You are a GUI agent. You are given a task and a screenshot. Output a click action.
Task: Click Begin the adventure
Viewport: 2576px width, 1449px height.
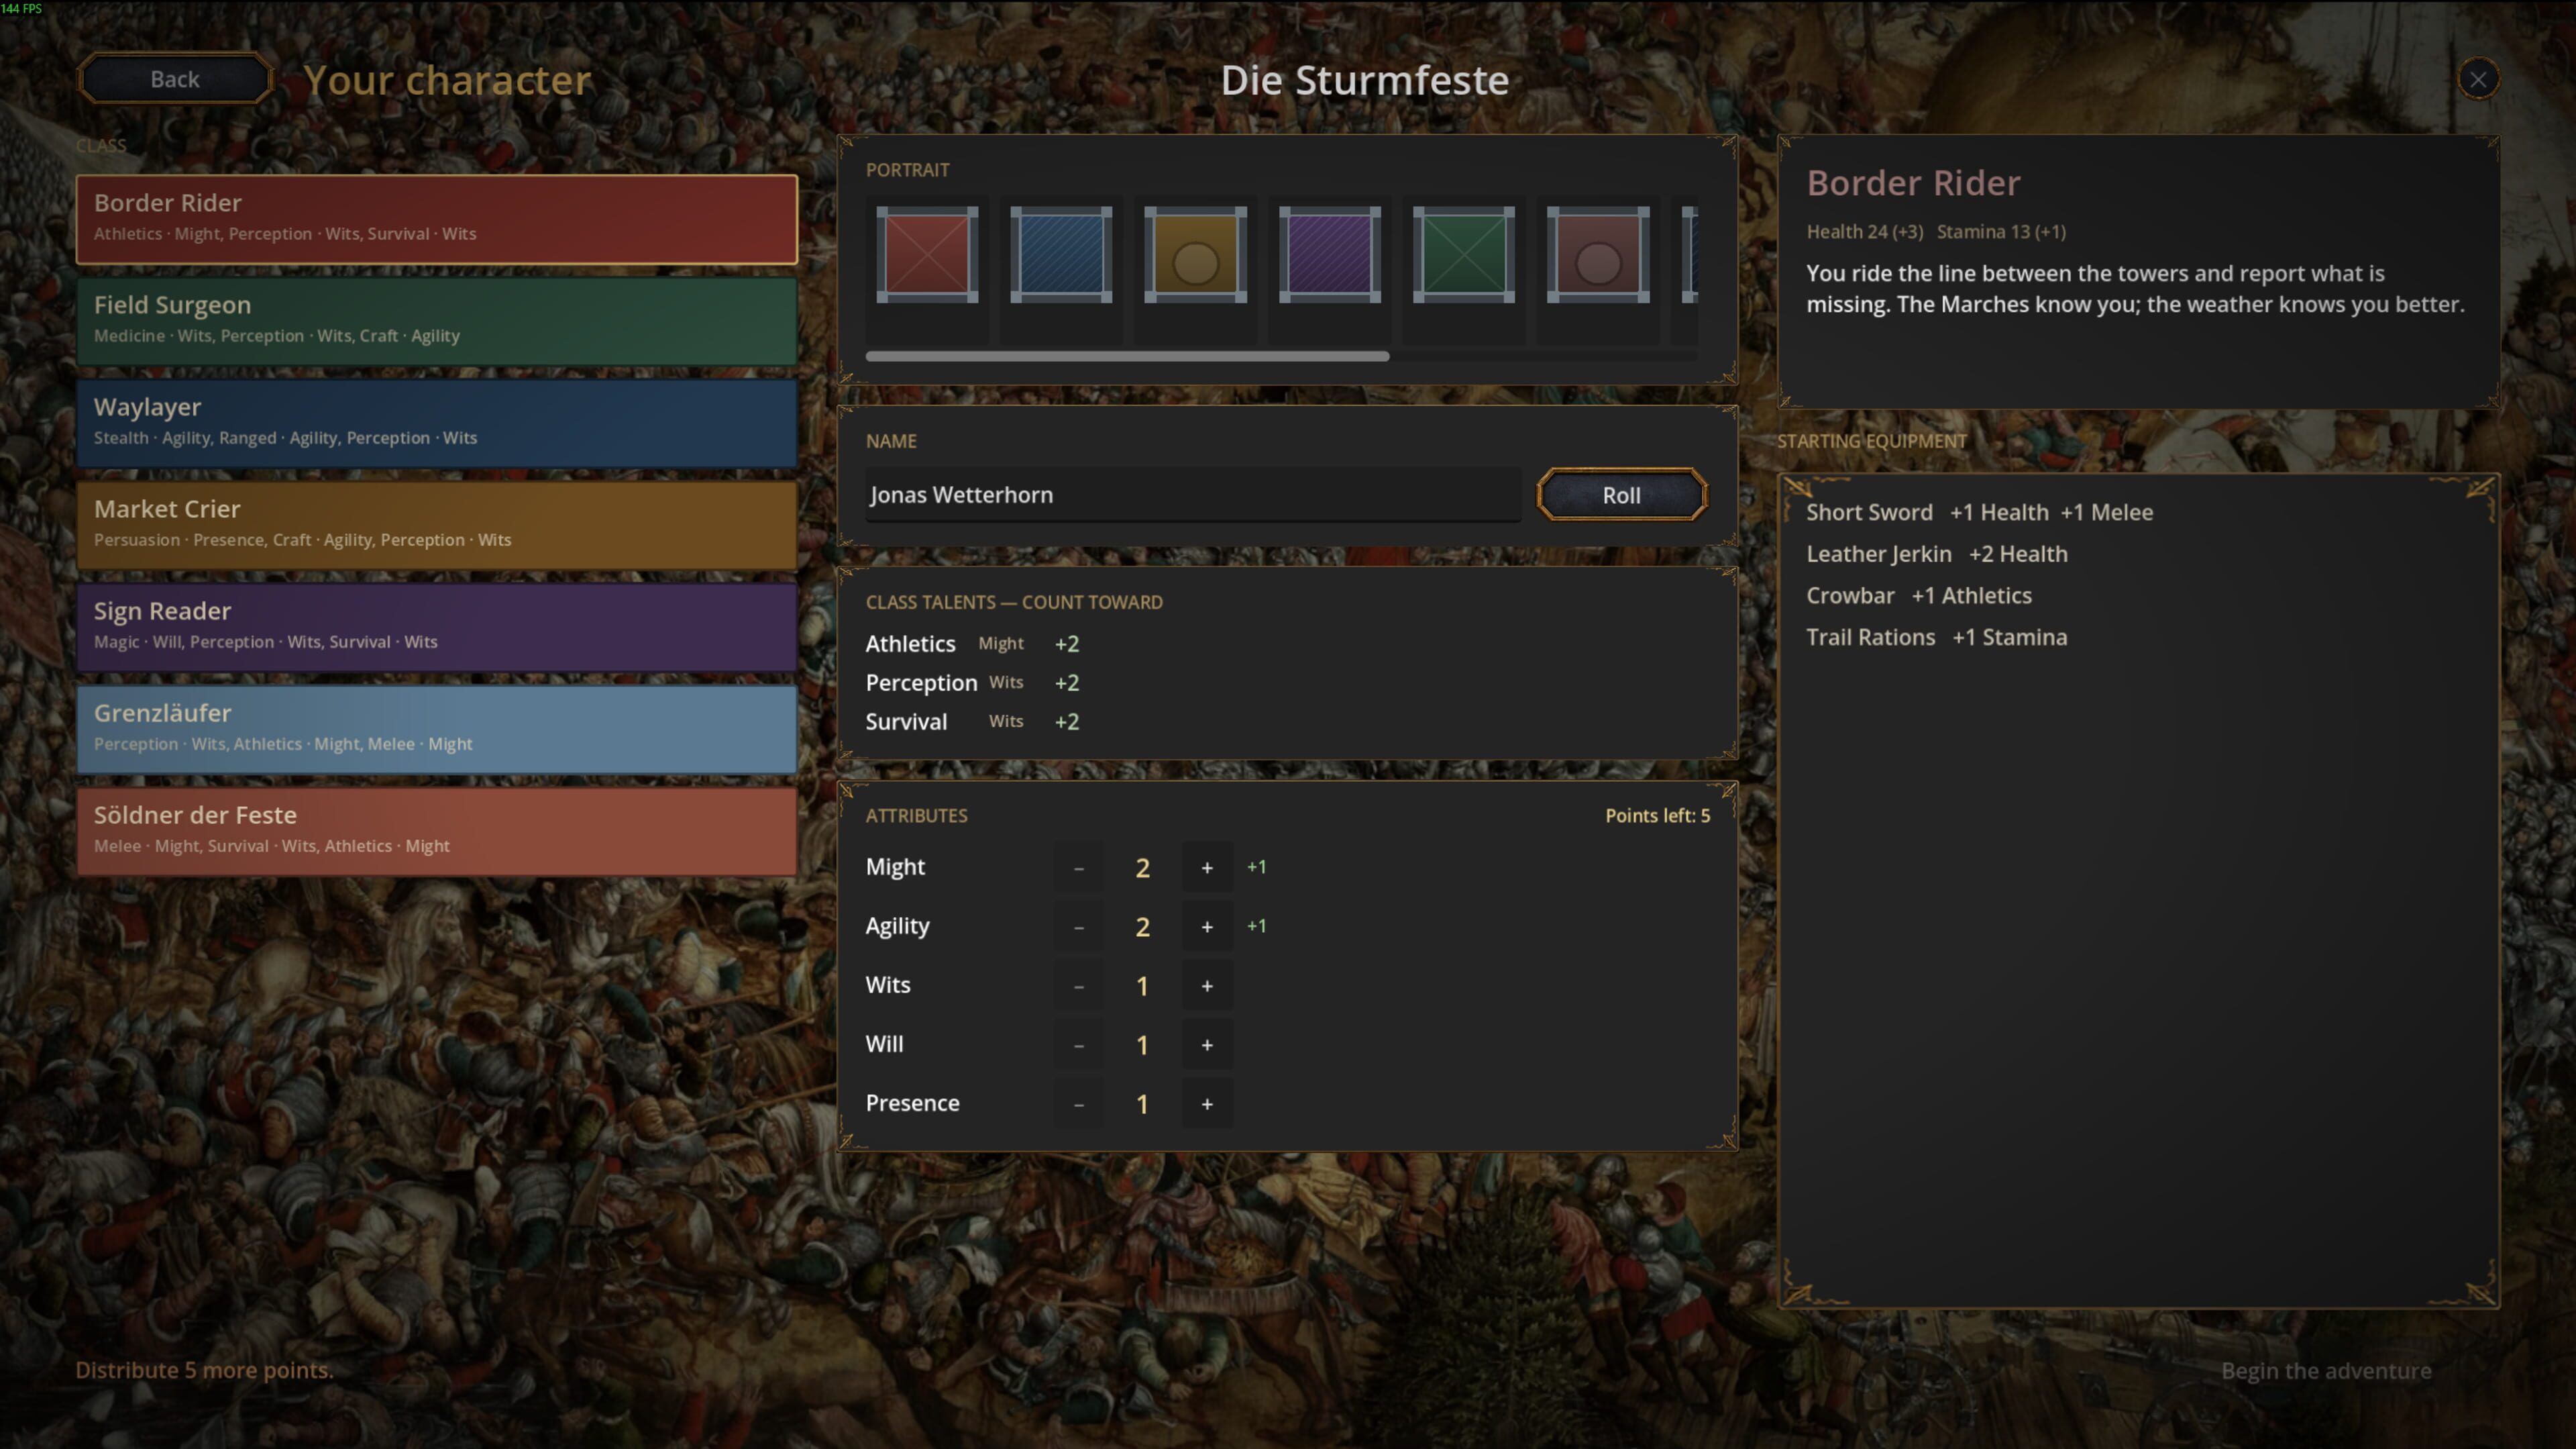point(2326,1371)
